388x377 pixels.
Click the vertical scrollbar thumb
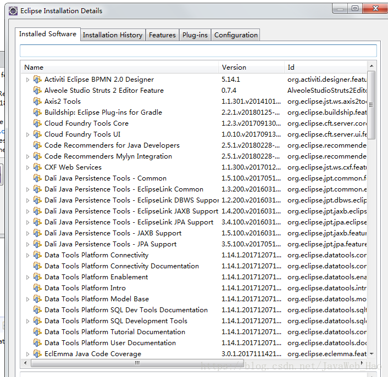point(371,105)
